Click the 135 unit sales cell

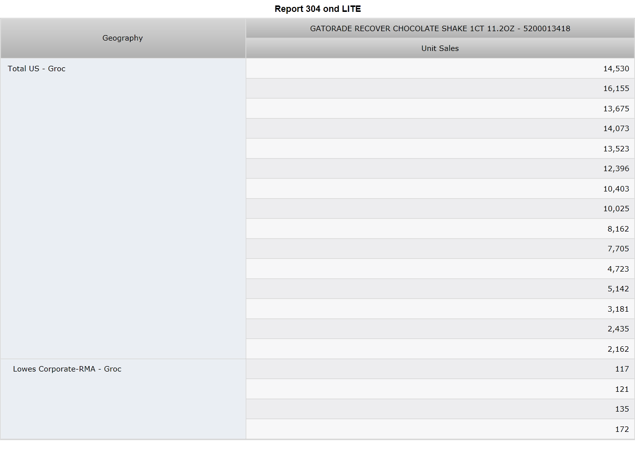(440, 409)
